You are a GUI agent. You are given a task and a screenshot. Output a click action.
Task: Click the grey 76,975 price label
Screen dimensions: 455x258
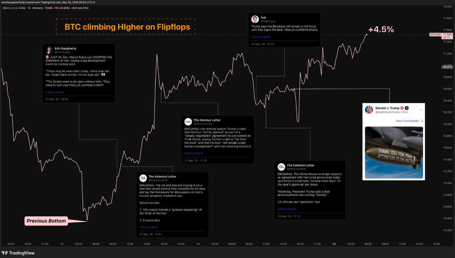[x=447, y=67]
